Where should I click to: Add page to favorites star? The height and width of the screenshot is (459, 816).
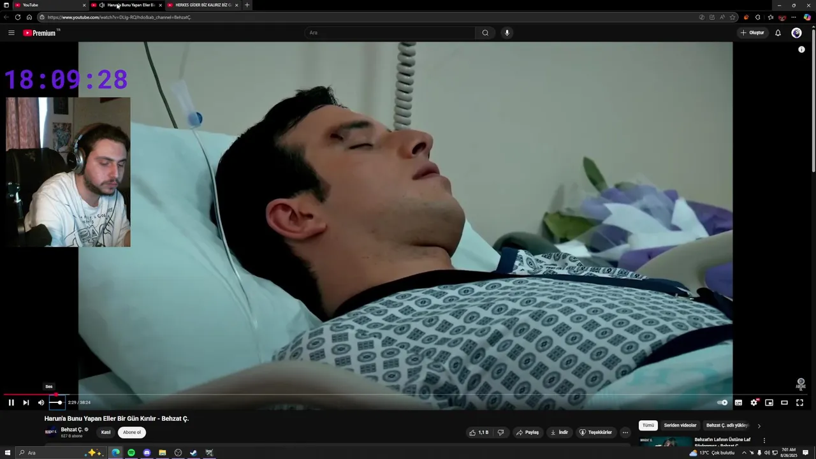[732, 17]
